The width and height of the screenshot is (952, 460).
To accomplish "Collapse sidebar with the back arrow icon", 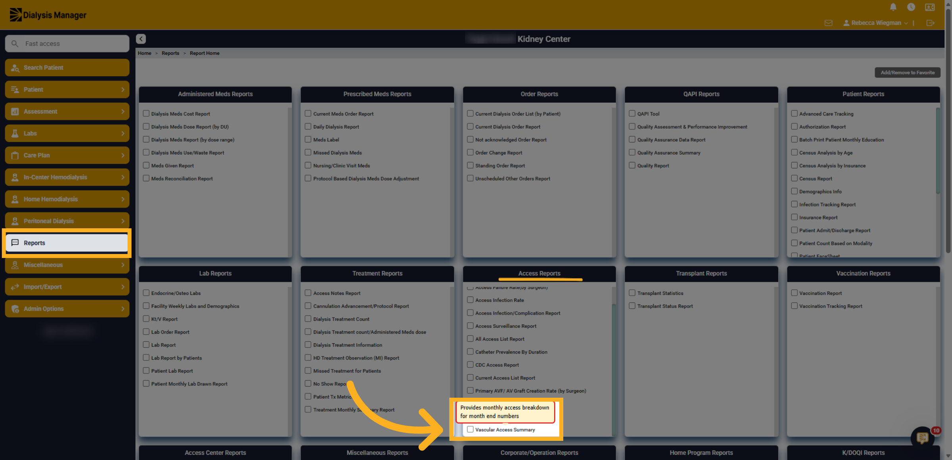I will click(x=141, y=38).
